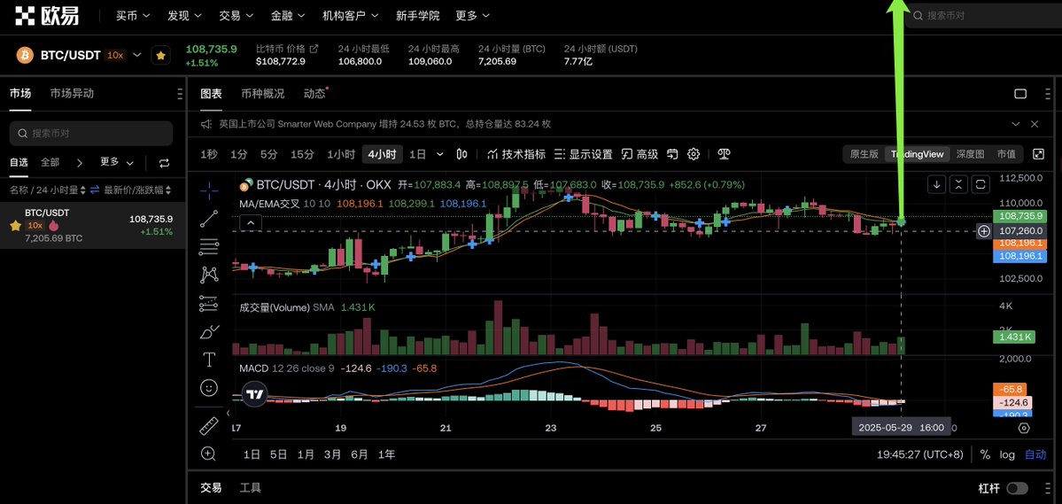Image resolution: width=1062 pixels, height=504 pixels.
Task: Set timeframe to 1小时
Action: tap(341, 154)
